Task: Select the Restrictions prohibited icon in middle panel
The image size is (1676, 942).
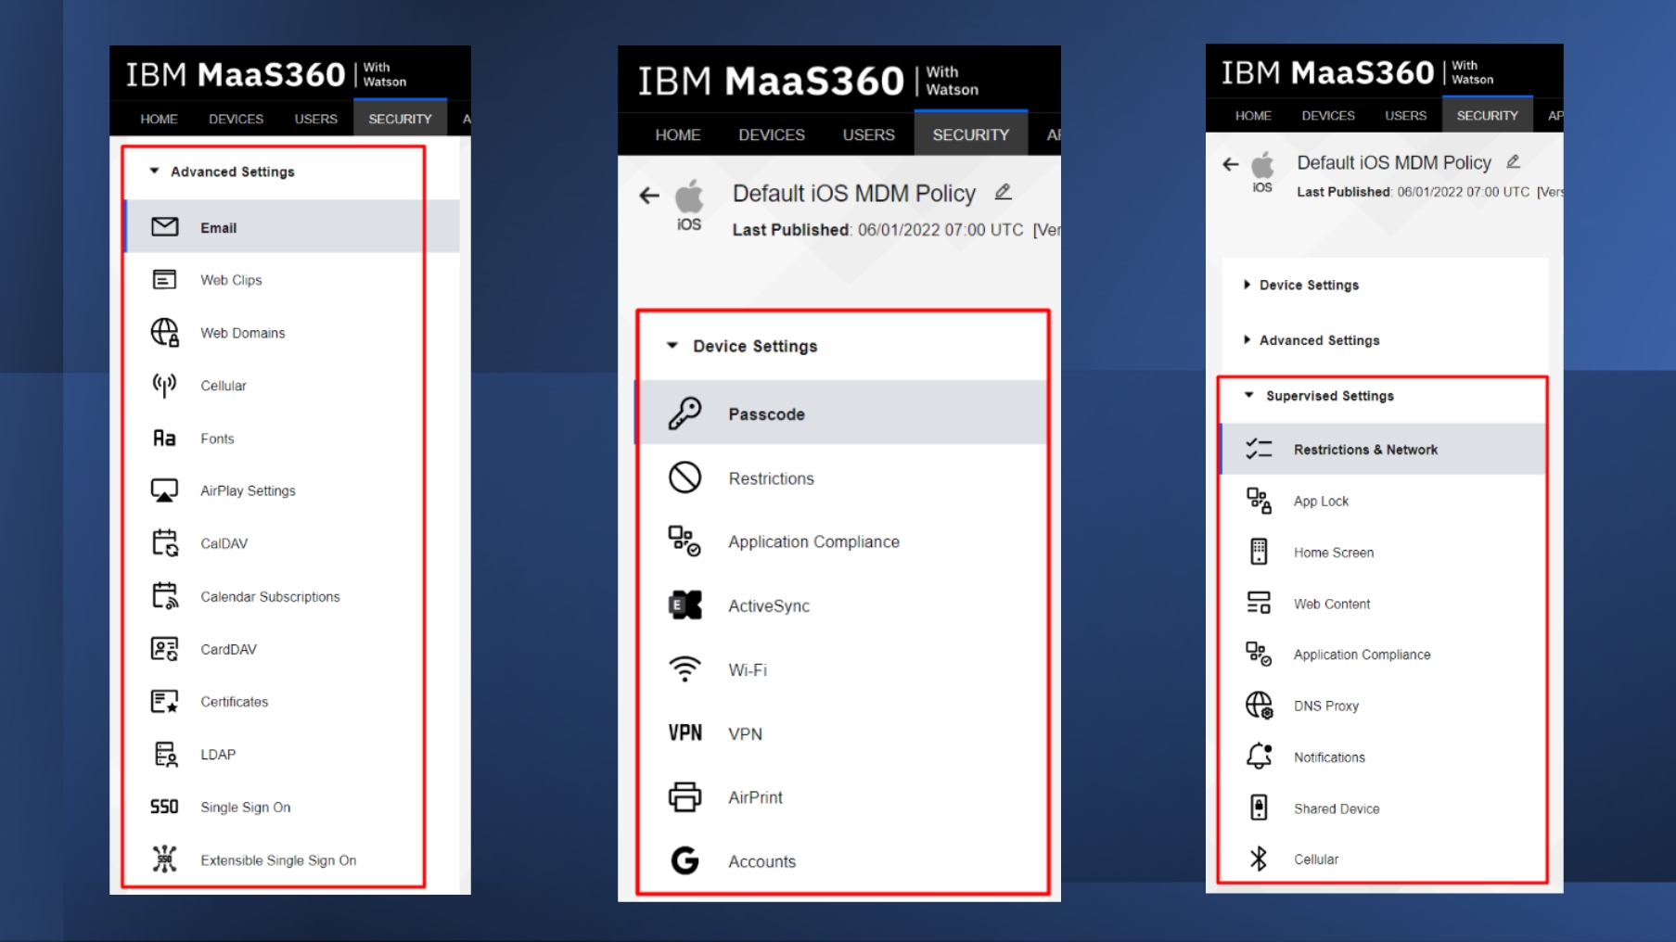Action: [684, 477]
